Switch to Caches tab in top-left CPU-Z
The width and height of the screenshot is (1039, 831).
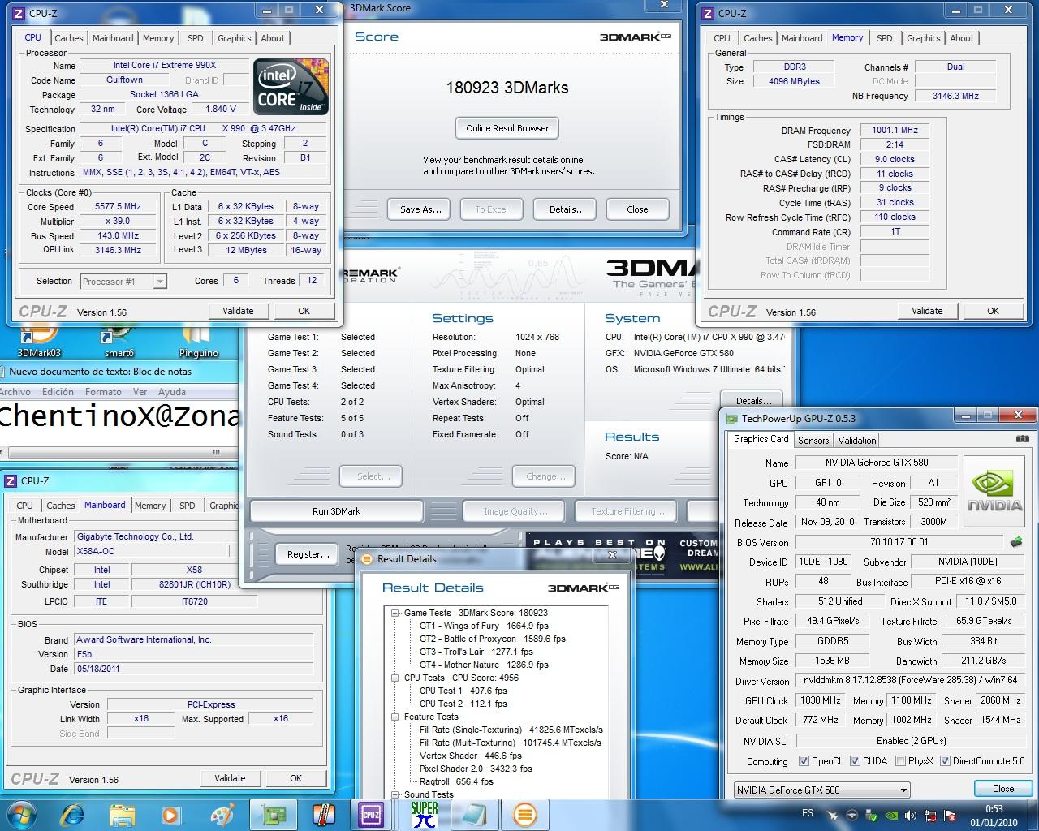(69, 38)
